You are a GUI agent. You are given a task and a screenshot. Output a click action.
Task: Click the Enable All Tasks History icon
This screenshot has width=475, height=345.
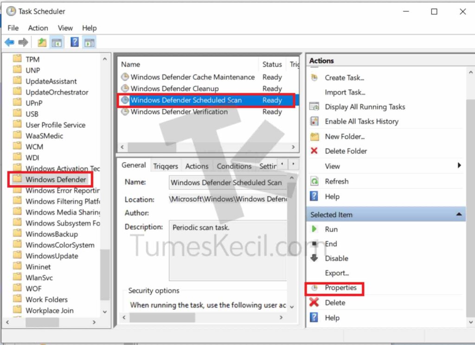click(x=315, y=121)
